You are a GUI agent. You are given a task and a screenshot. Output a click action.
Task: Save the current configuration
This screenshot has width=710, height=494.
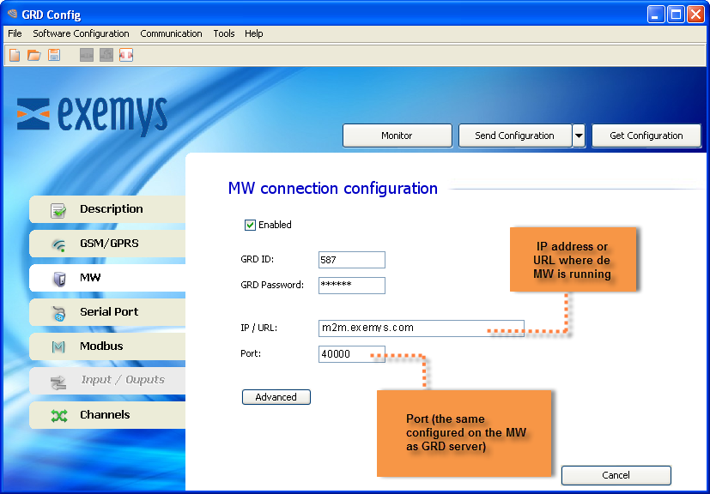click(x=54, y=55)
